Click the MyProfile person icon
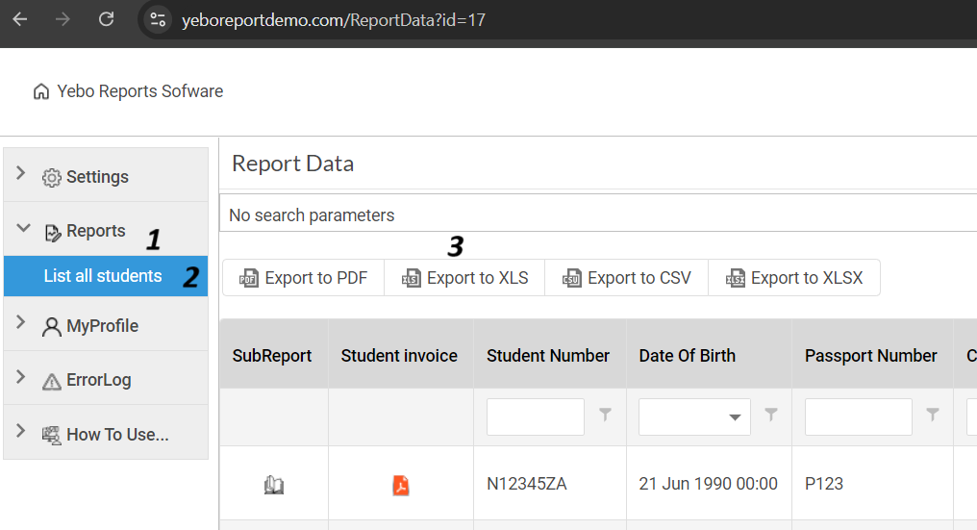Image resolution: width=977 pixels, height=530 pixels. [x=52, y=327]
